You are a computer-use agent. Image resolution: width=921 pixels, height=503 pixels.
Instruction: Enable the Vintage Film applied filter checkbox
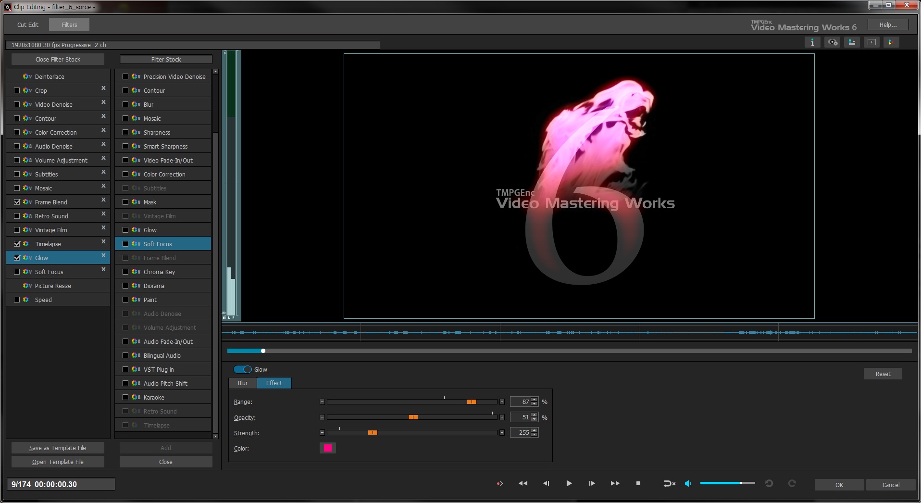tap(17, 230)
